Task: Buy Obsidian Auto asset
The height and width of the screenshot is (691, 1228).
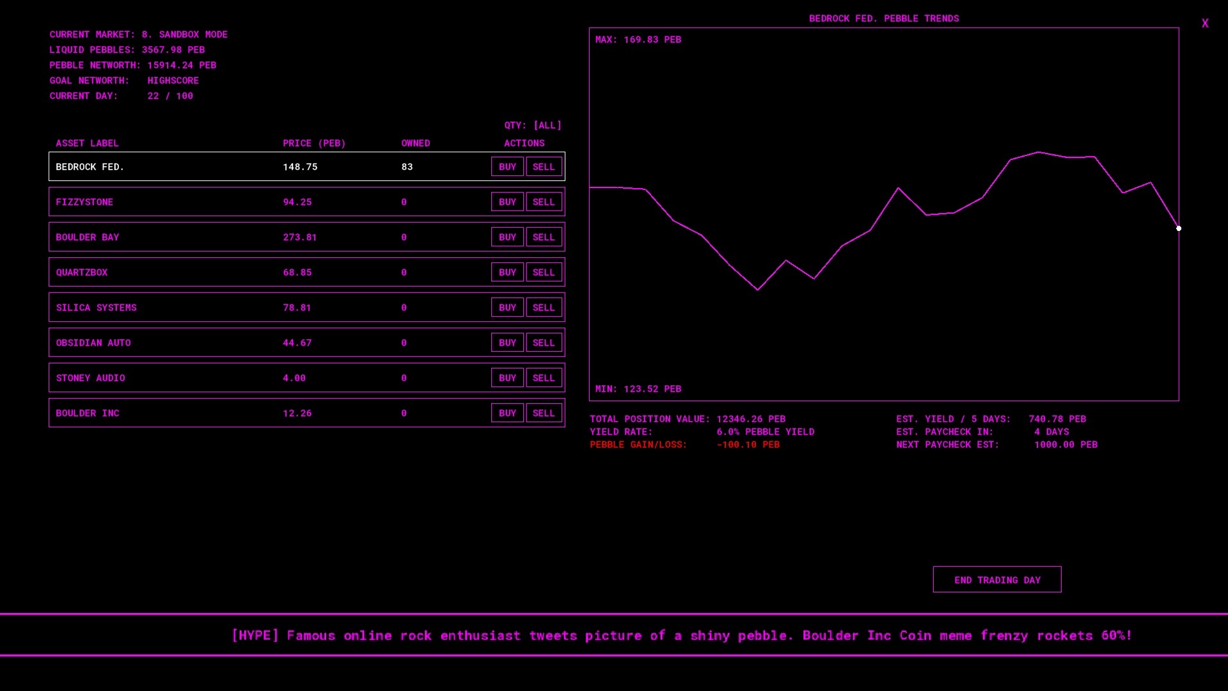Action: coord(507,342)
